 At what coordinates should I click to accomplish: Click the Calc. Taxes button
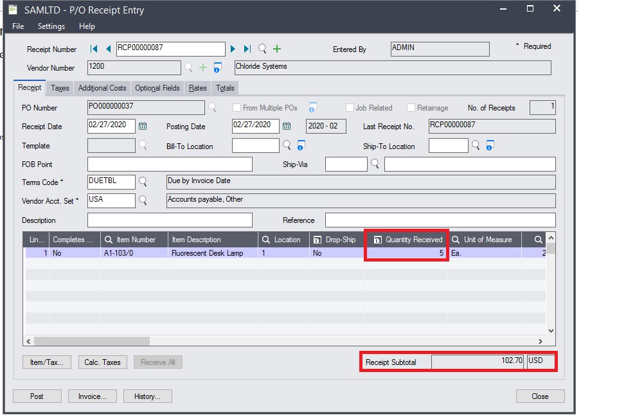(103, 362)
